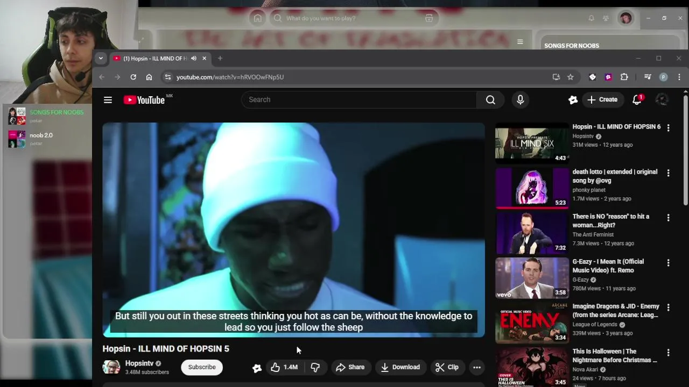
Task: Open Spotify notifications bell in background window
Action: coord(591,18)
